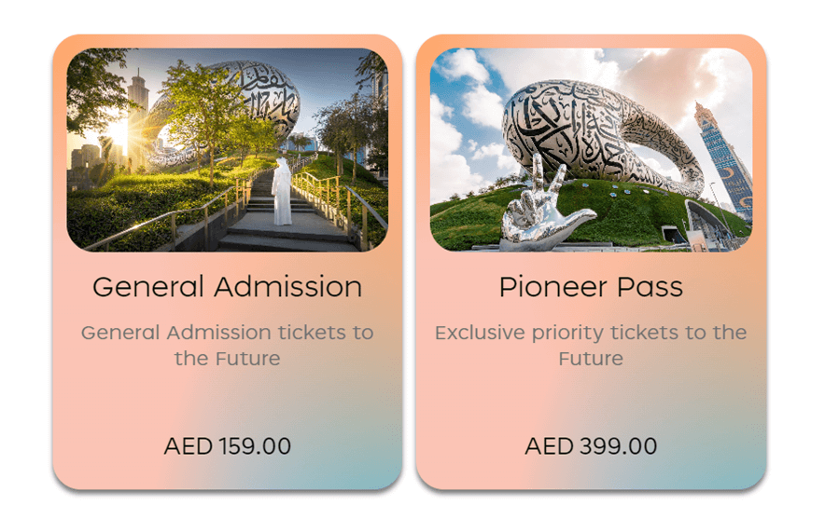
Task: Select the General Admission title text
Action: [228, 287]
